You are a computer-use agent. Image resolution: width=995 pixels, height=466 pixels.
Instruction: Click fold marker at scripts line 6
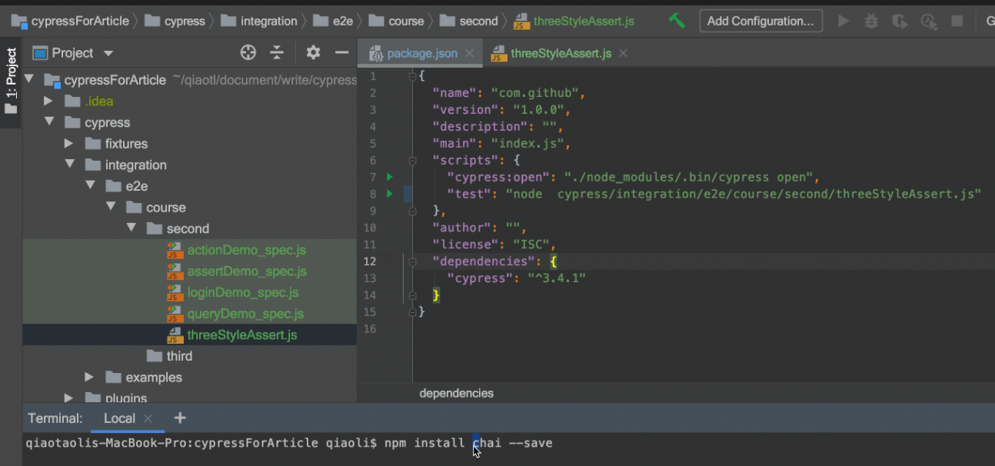413,160
